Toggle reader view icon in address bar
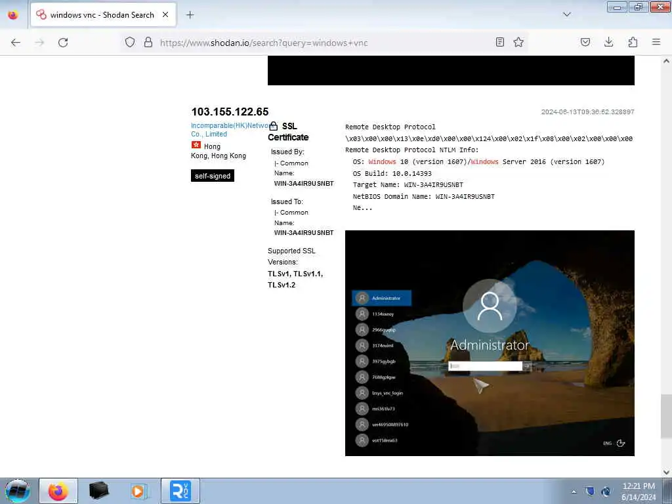672x504 pixels. [499, 42]
